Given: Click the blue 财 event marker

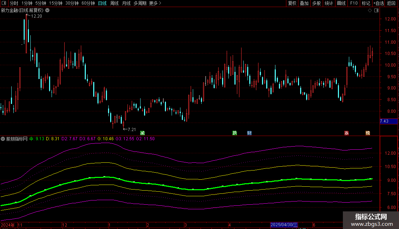Looking at the screenshot, I should pos(249,133).
